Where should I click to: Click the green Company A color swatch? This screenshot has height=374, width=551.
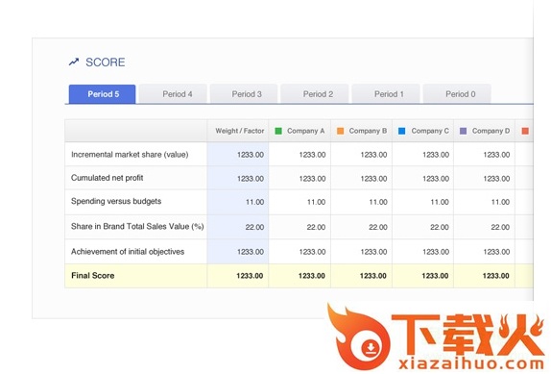click(278, 131)
